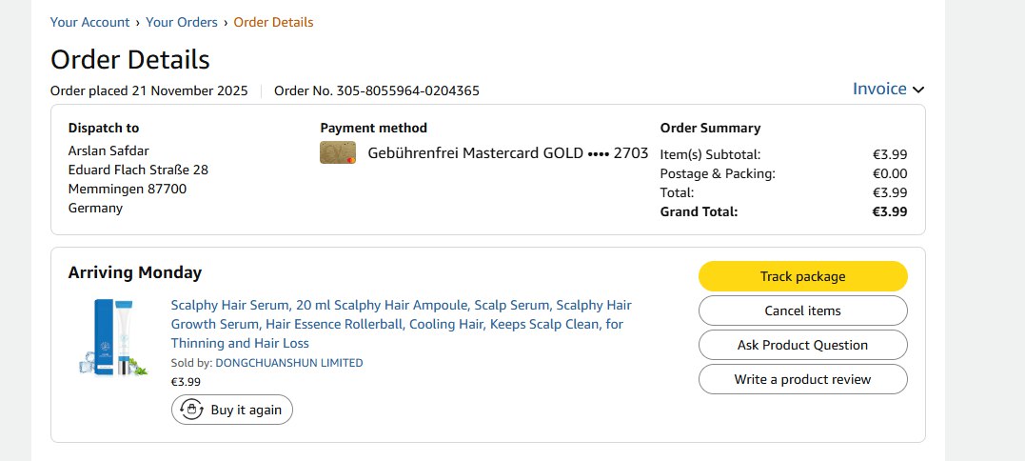Click the circular arrows icon in Buy it again
Image resolution: width=1025 pixels, height=461 pixels.
(x=191, y=410)
